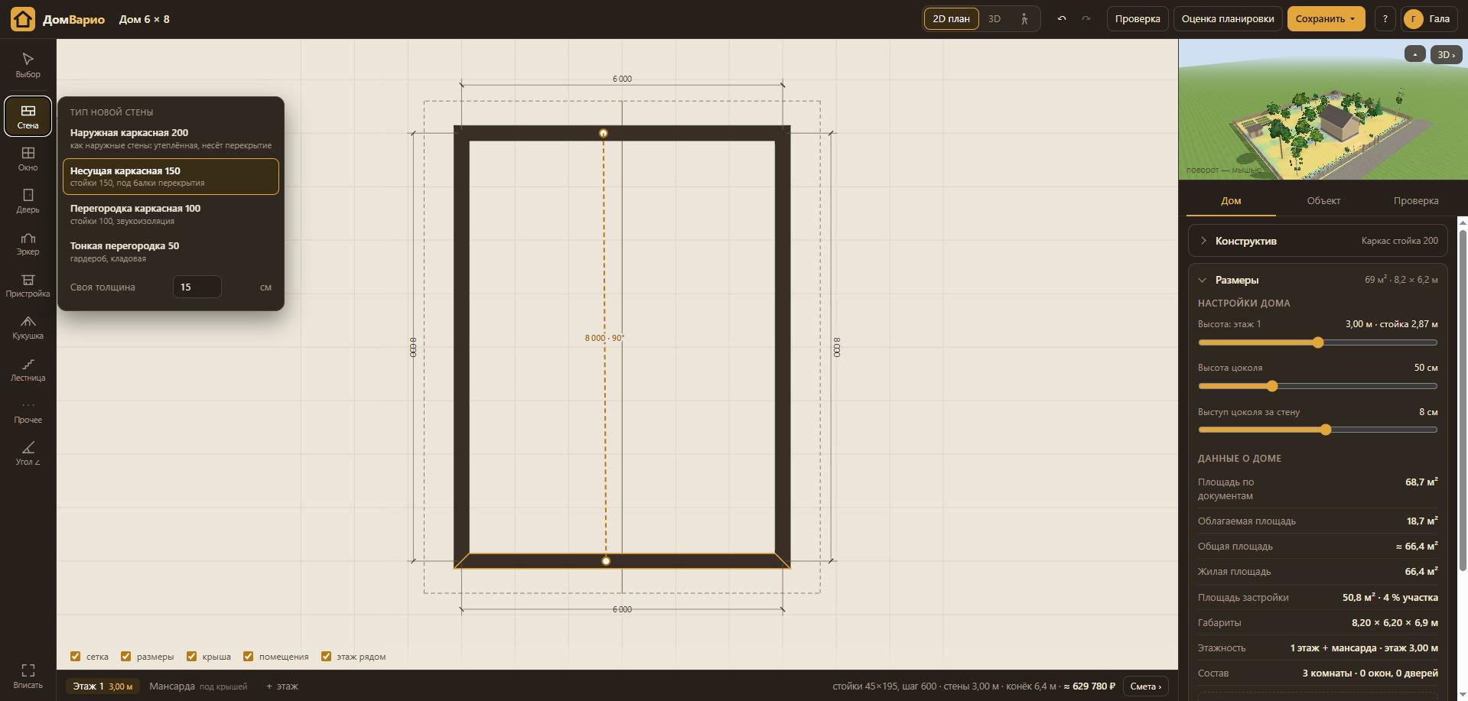Click the Высота цоколя slider
1468x701 pixels.
[x=1317, y=386]
